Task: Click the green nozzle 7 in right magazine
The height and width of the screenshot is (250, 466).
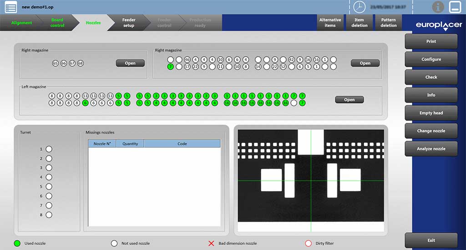Action: point(170,67)
